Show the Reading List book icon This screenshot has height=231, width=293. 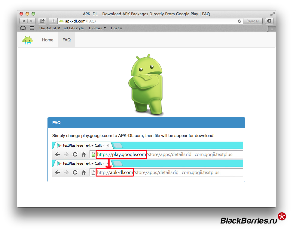coord(23,28)
